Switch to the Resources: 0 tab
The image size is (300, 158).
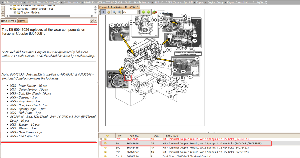tap(9, 21)
